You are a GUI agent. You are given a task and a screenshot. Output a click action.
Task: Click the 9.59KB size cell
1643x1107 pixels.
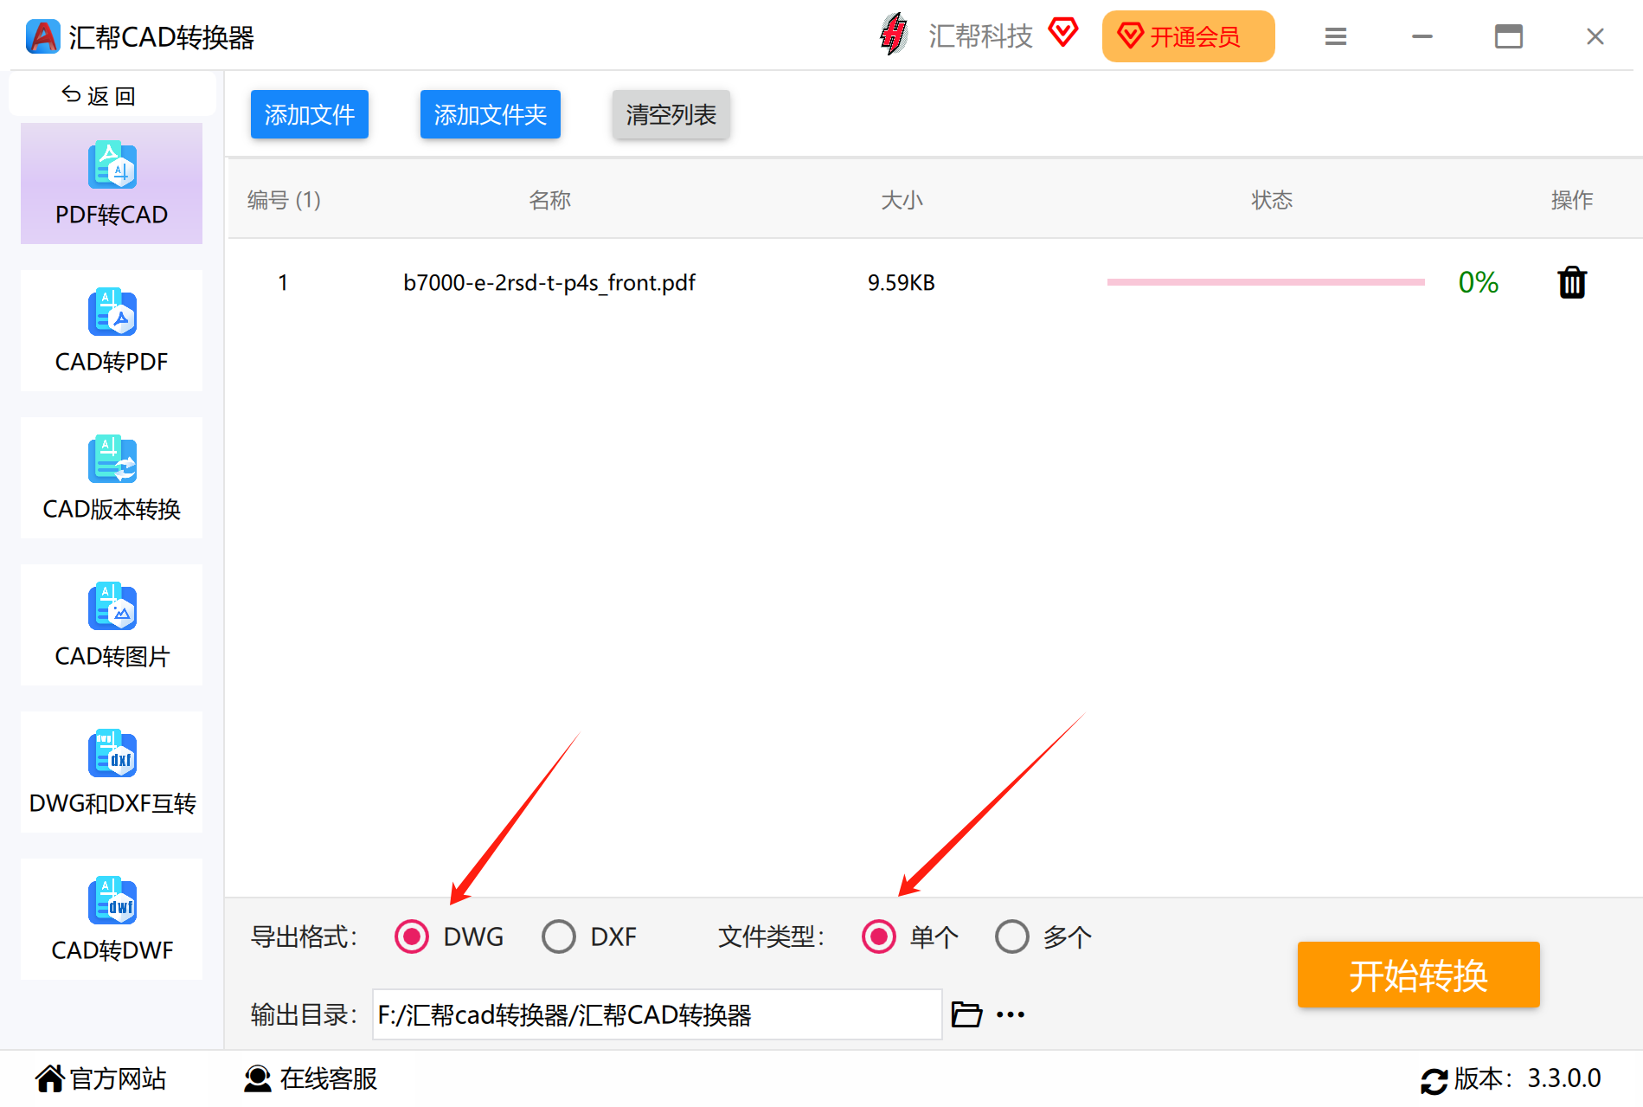pyautogui.click(x=902, y=283)
